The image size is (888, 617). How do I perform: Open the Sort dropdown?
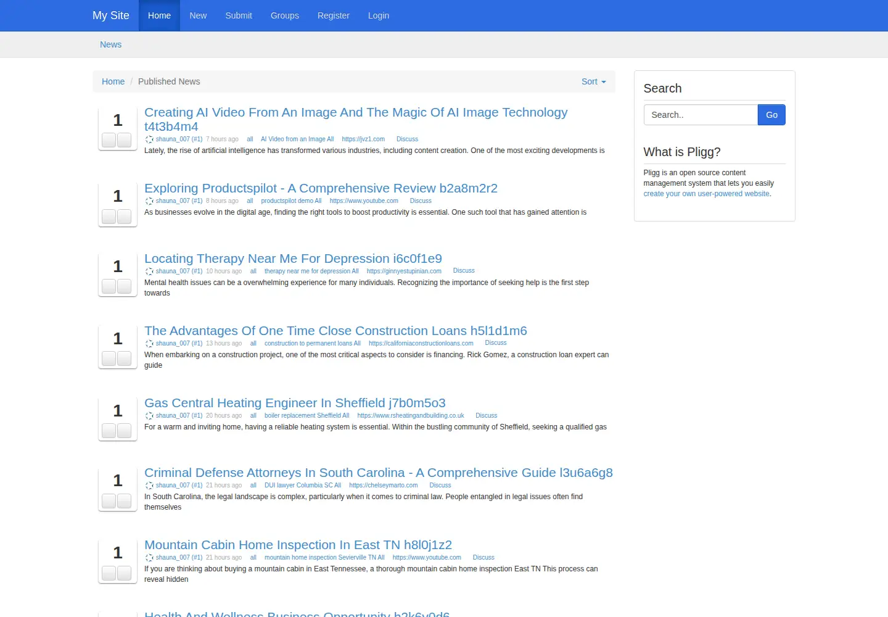(x=594, y=81)
